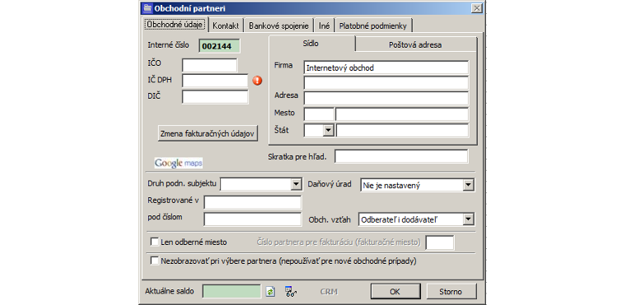Screen dimensions: 626x305
Task: Expand the Druh podn. subjektu dropdown
Action: tap(296, 184)
